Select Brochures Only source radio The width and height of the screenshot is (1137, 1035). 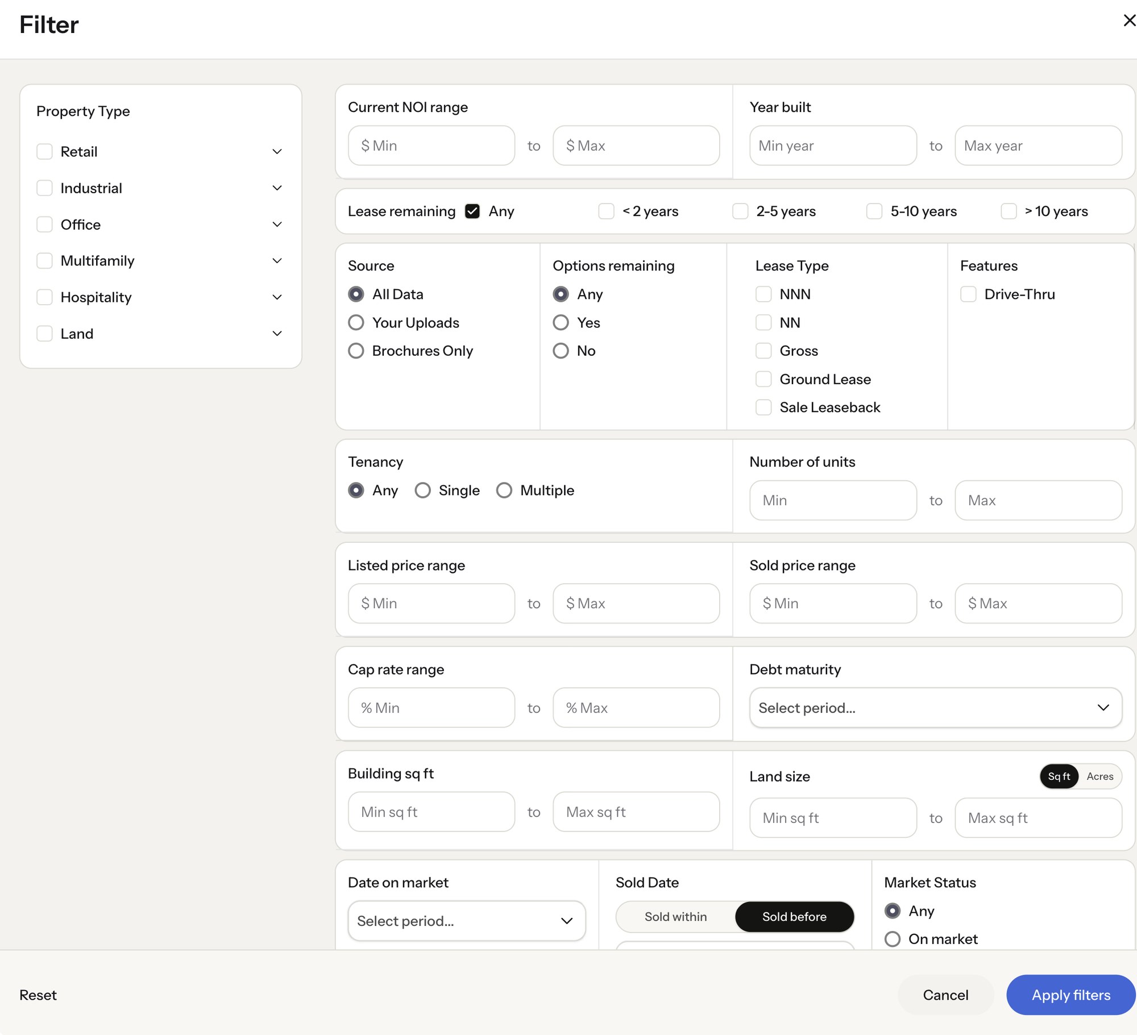coord(356,351)
